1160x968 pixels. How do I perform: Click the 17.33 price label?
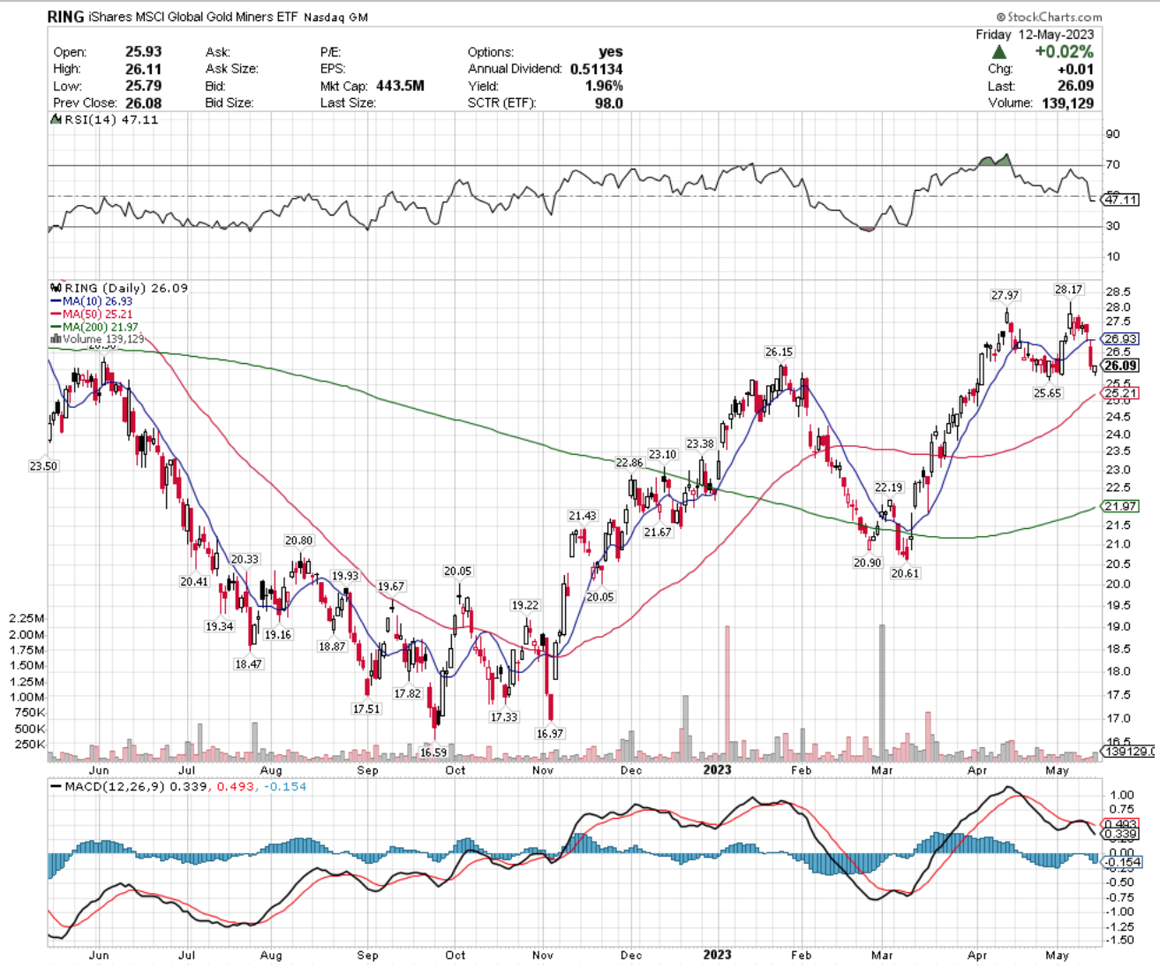(504, 717)
